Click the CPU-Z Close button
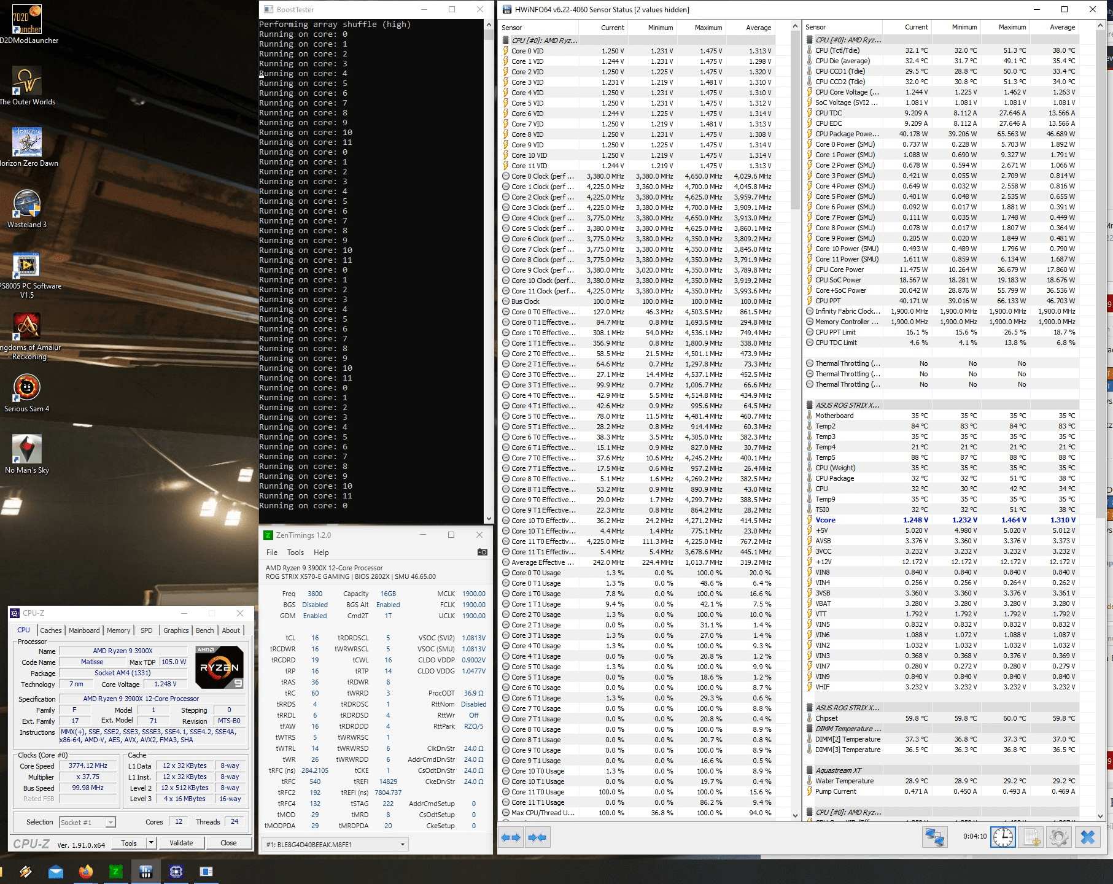Screen dimensions: 1113x884 pos(228,843)
